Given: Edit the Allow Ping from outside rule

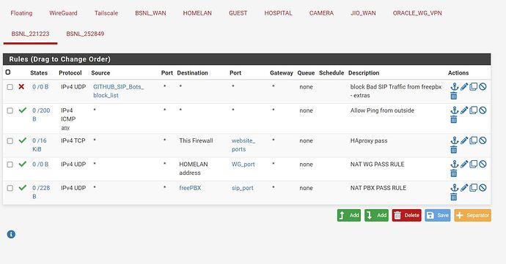Looking at the screenshot, I should (464, 110).
